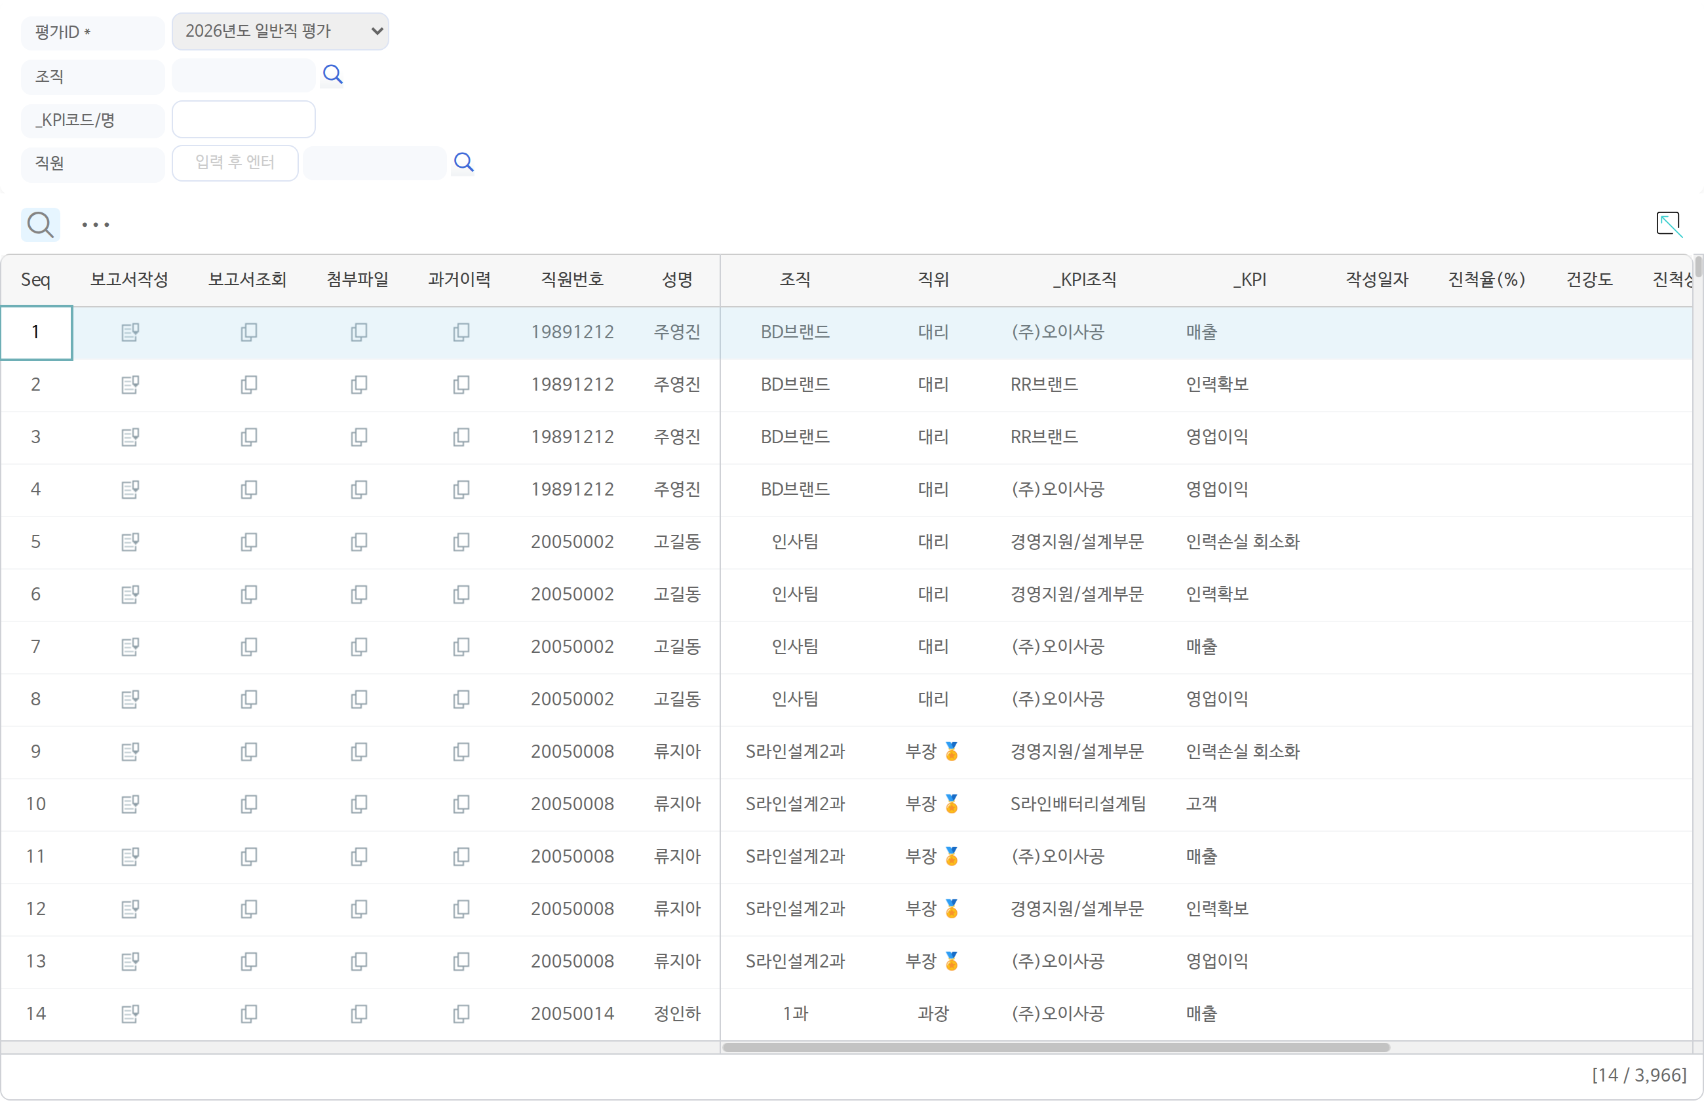Click the 입력 후 엔터 employee input

click(x=235, y=163)
